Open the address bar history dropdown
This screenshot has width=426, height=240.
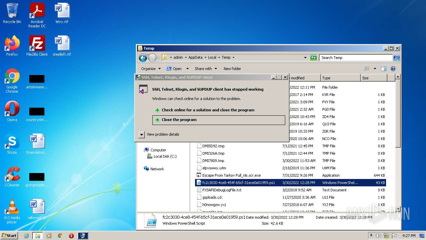point(306,58)
